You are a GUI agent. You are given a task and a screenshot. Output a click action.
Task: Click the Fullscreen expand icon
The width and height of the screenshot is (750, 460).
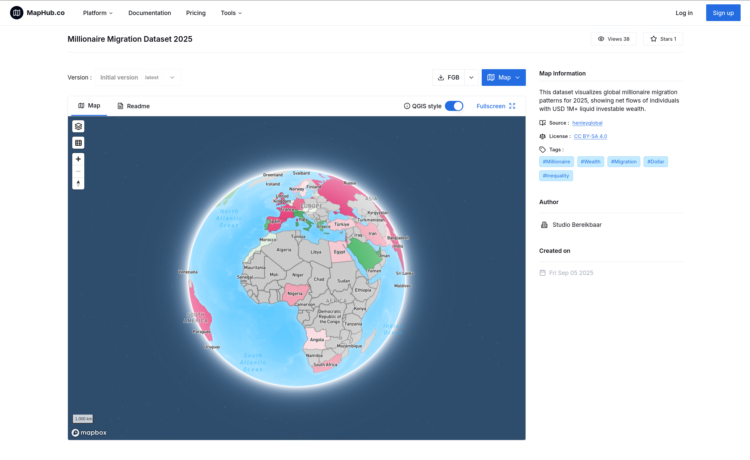coord(512,106)
